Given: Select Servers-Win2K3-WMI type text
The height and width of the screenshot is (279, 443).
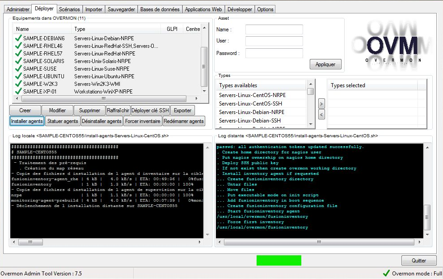Looking at the screenshot, I should point(97,84).
